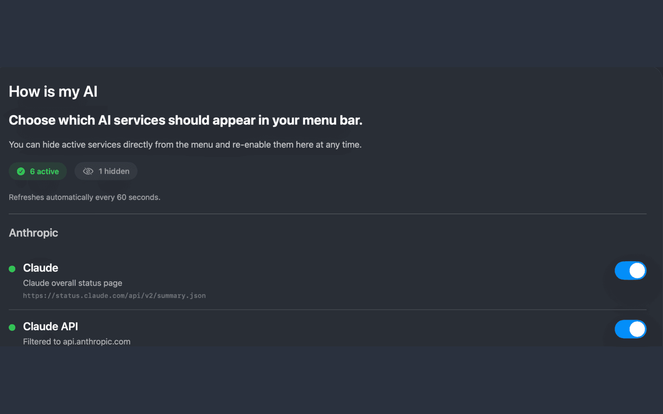Click the "You can hide active services" description
Screen dimensions: 663x414
[x=185, y=144]
